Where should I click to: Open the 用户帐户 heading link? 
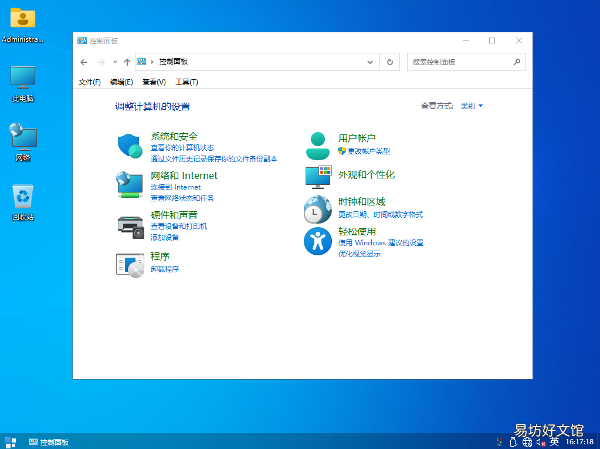pos(357,138)
